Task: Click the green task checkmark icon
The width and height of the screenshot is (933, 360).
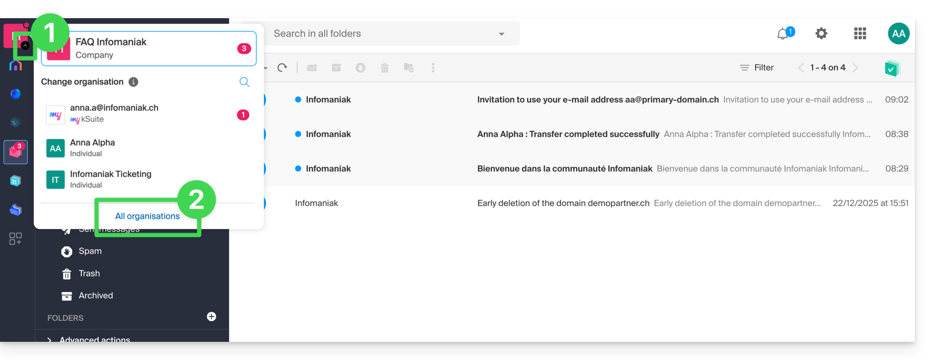Action: [x=892, y=68]
